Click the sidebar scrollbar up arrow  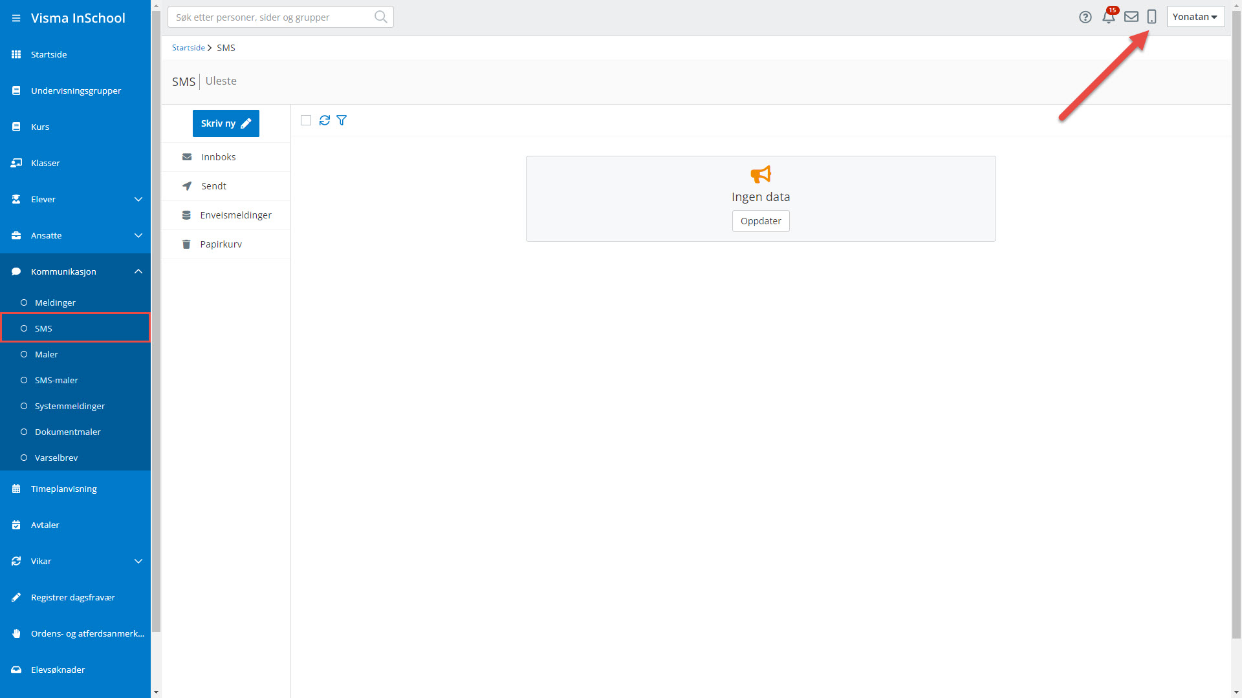click(x=156, y=5)
